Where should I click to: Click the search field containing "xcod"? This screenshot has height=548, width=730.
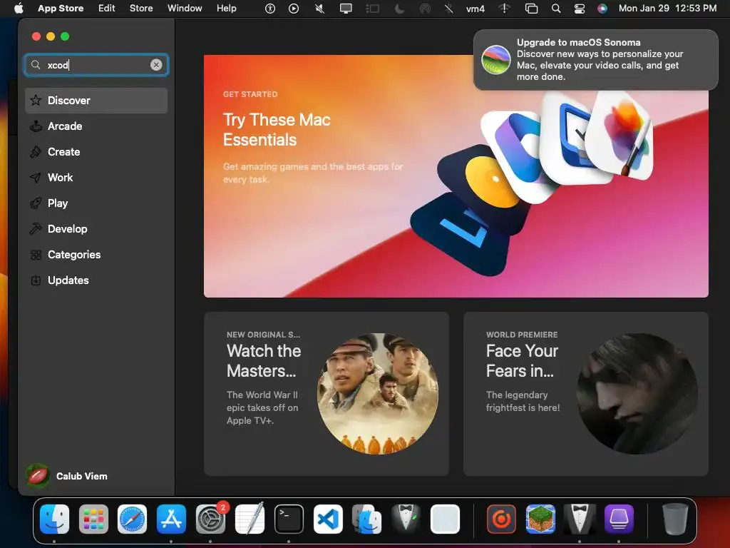(x=96, y=65)
